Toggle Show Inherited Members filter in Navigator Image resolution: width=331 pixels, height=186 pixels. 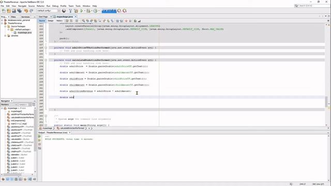pyautogui.click(x=3, y=179)
